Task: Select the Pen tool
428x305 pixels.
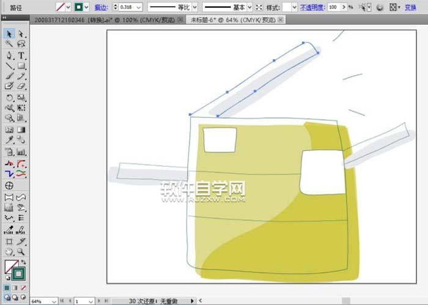Action: click(9, 56)
